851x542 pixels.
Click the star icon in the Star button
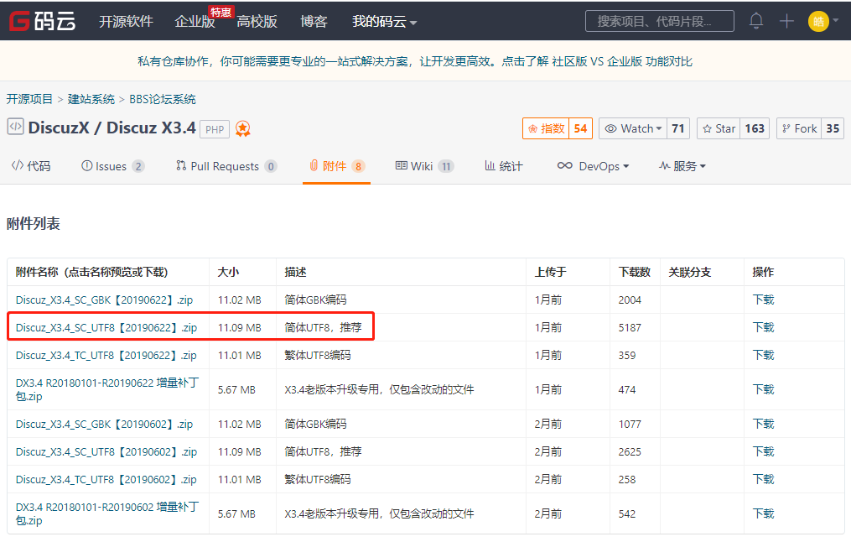coord(708,129)
